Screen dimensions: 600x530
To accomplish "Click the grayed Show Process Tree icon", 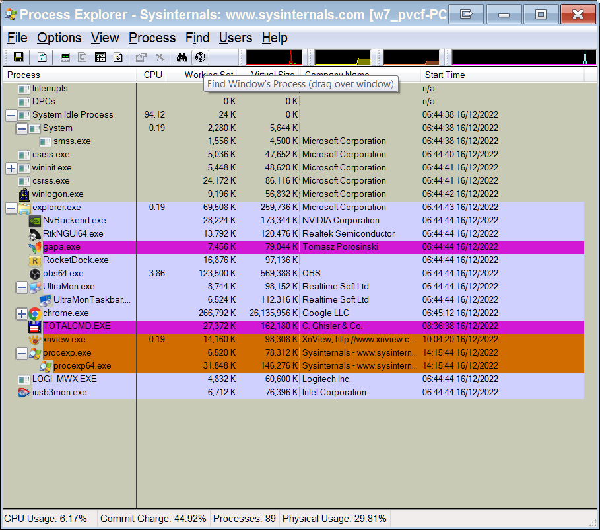I will [83, 57].
